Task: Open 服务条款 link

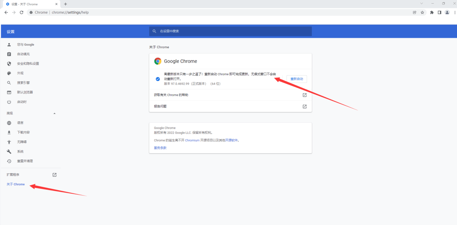Action: click(x=160, y=148)
